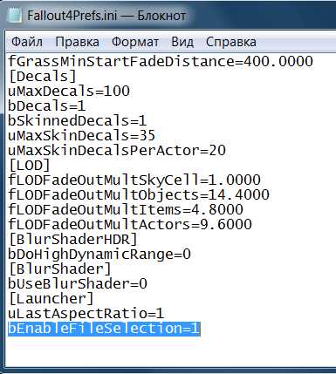
Task: Click the highlighted bEnableFileSelection=1 line
Action: 104,329
